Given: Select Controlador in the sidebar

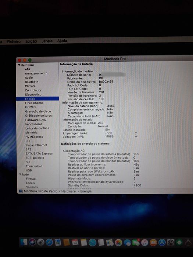Looking at the screenshot, I should click(33, 90).
